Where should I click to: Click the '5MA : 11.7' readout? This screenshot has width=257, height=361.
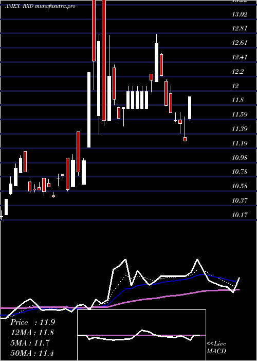coord(30,342)
